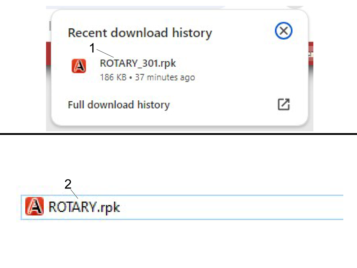The width and height of the screenshot is (357, 268).
Task: Place cursor after .rpk in the ROTARY.rpk field
Action: point(121,207)
